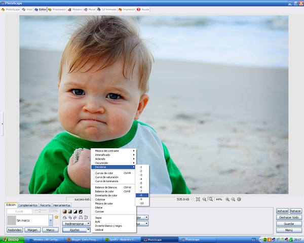This screenshot has height=243, width=304.
Task: Click the Guardar save button
Action: 289,224
